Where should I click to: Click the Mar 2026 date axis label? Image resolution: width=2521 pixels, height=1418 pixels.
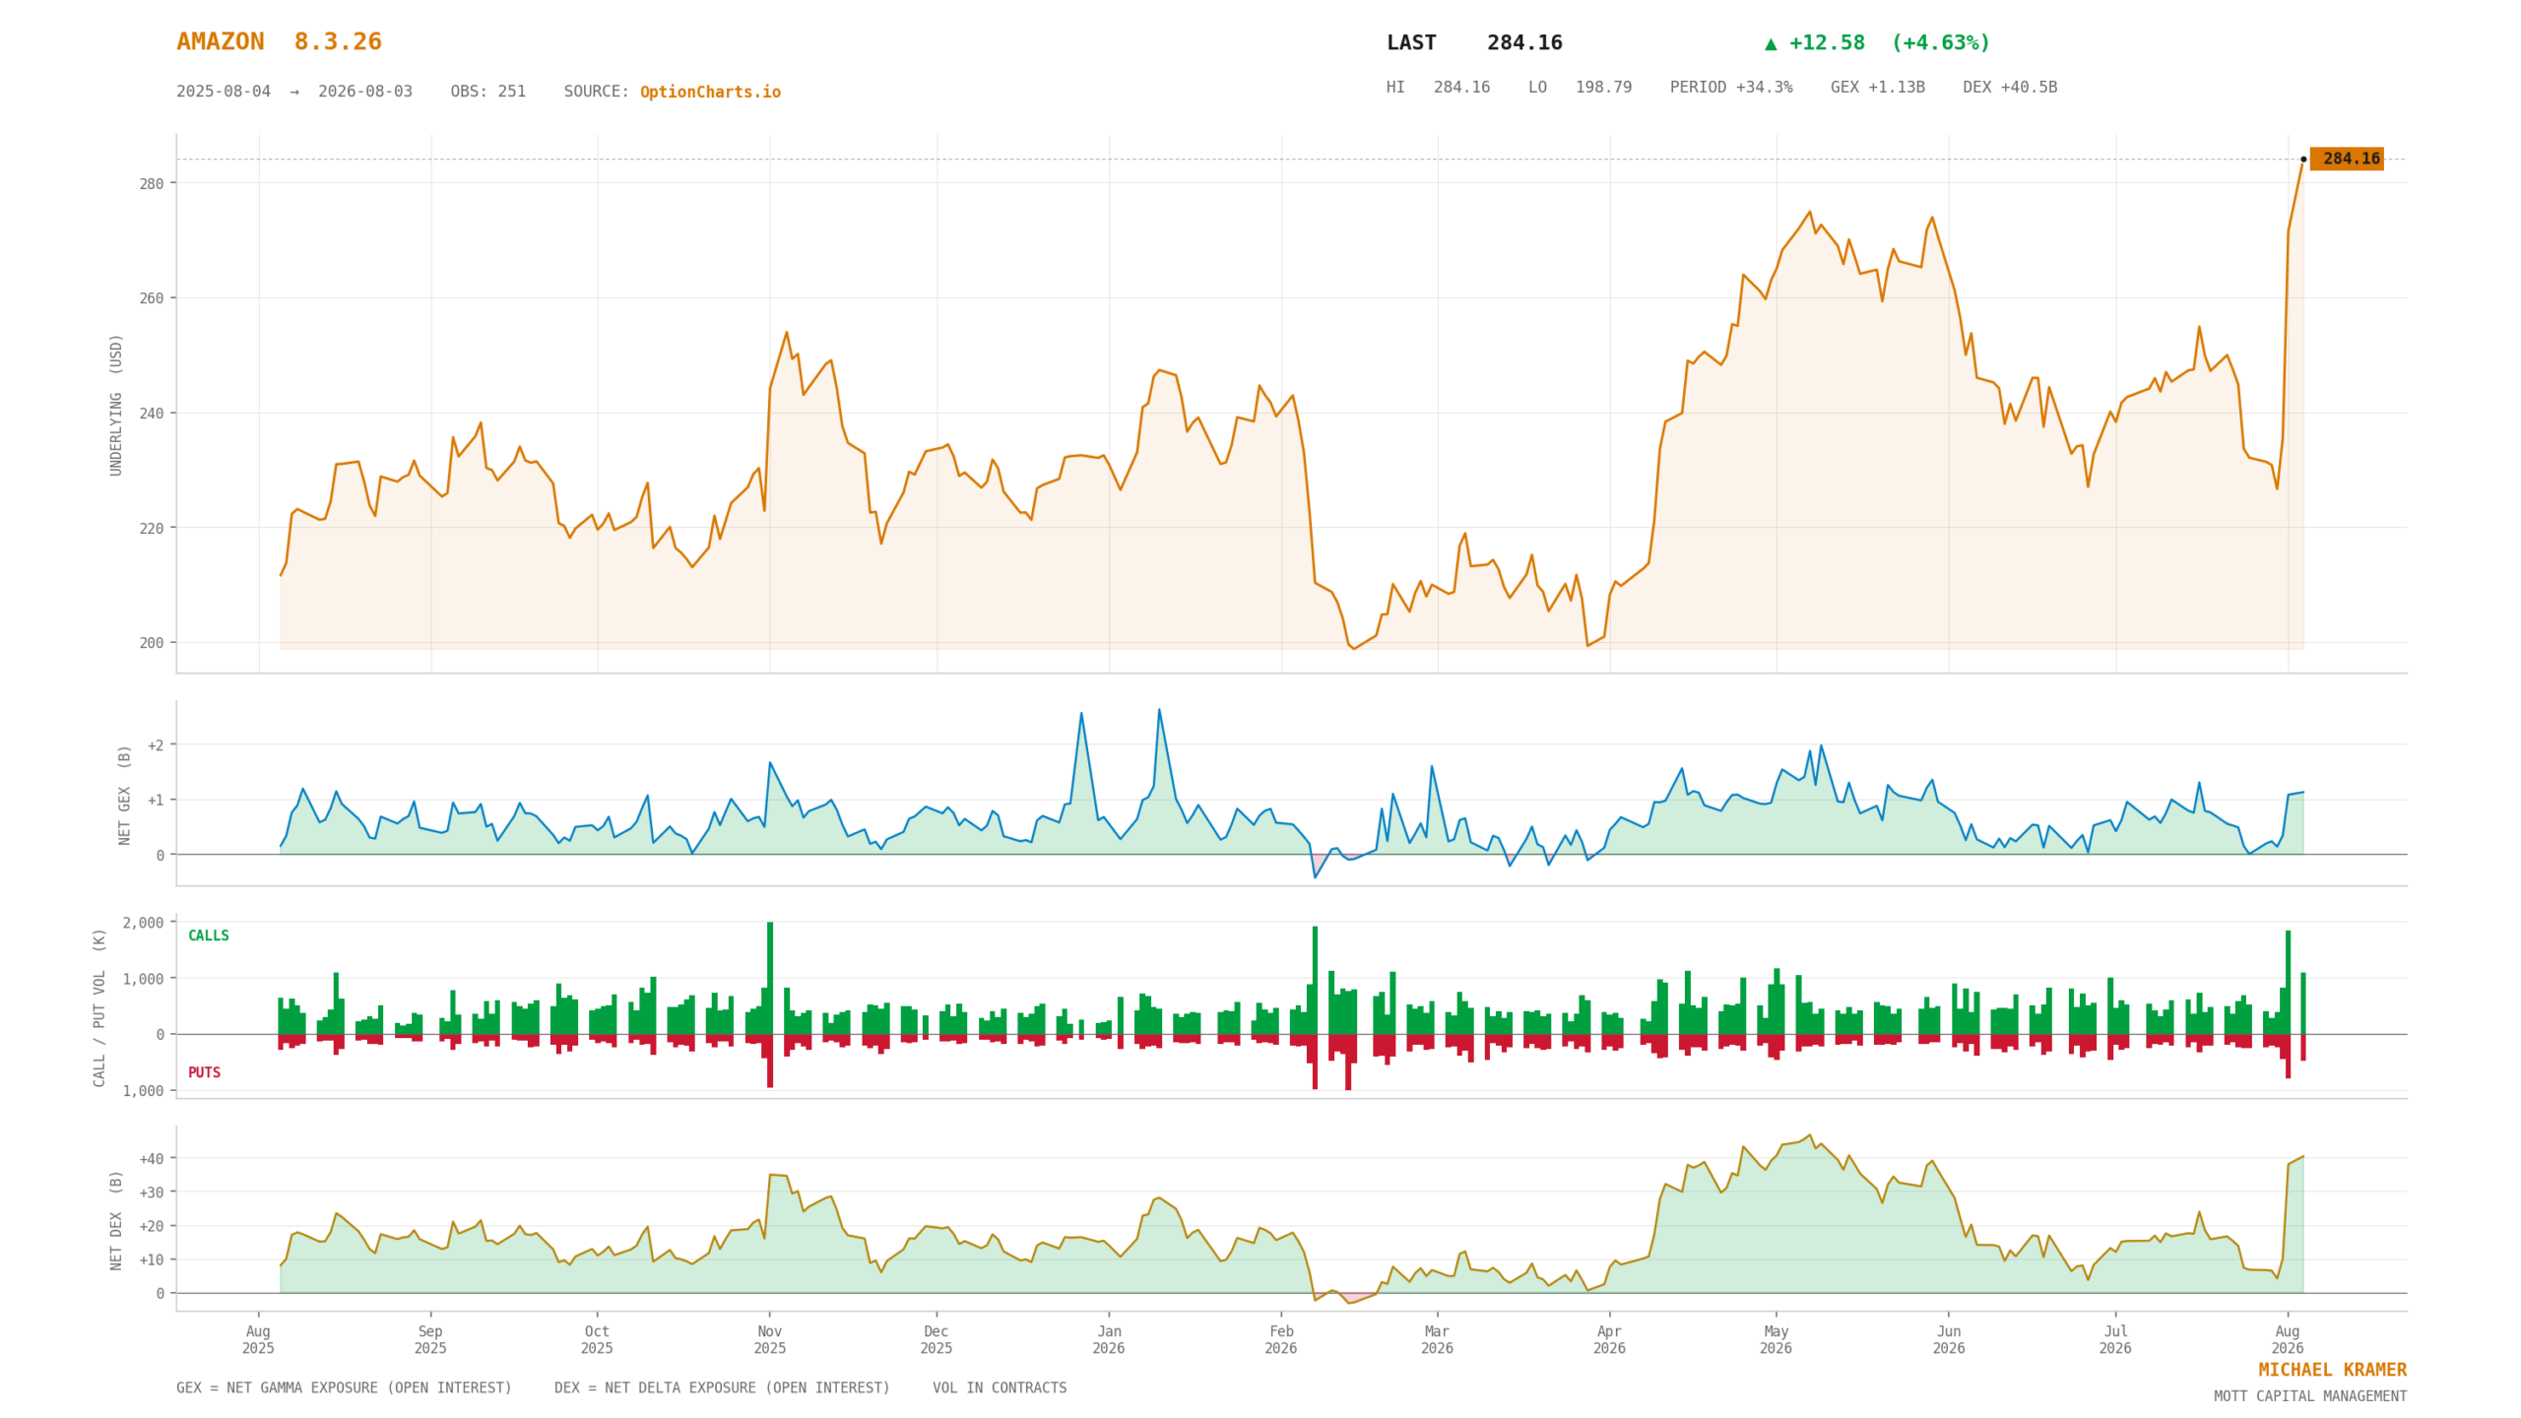pos(1437,1340)
